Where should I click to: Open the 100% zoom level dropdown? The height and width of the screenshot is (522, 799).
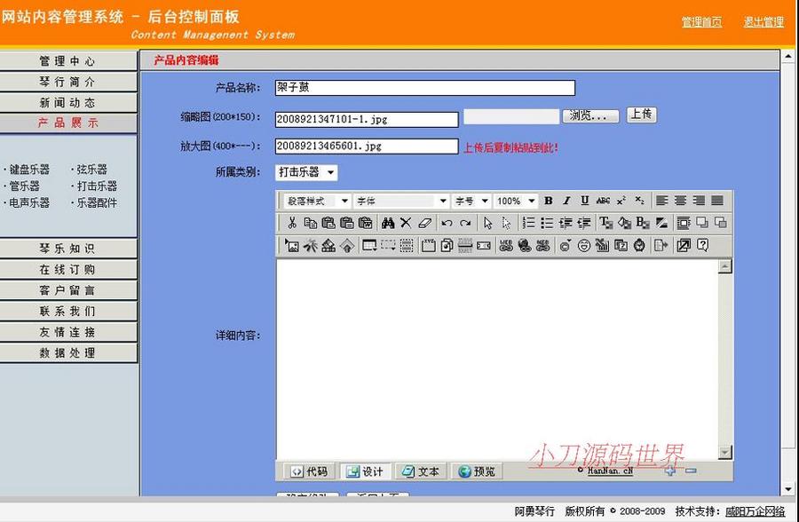click(515, 201)
